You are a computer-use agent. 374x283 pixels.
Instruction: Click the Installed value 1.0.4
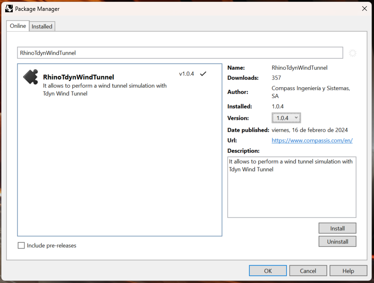pyautogui.click(x=278, y=106)
